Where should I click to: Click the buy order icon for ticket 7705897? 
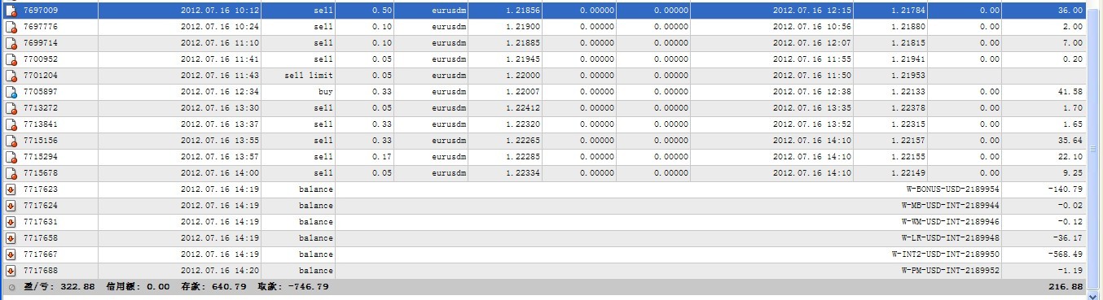tap(11, 92)
